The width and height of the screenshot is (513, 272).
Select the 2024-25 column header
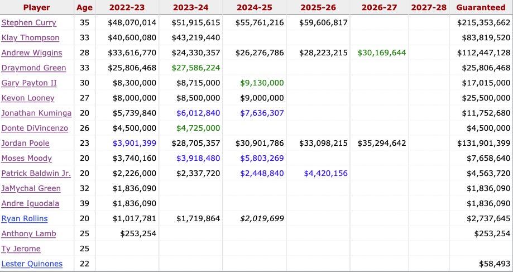tap(254, 7)
